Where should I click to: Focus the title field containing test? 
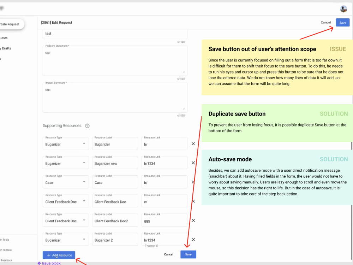(115, 34)
